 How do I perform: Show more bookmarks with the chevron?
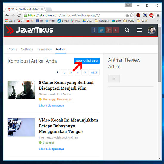click(x=158, y=21)
